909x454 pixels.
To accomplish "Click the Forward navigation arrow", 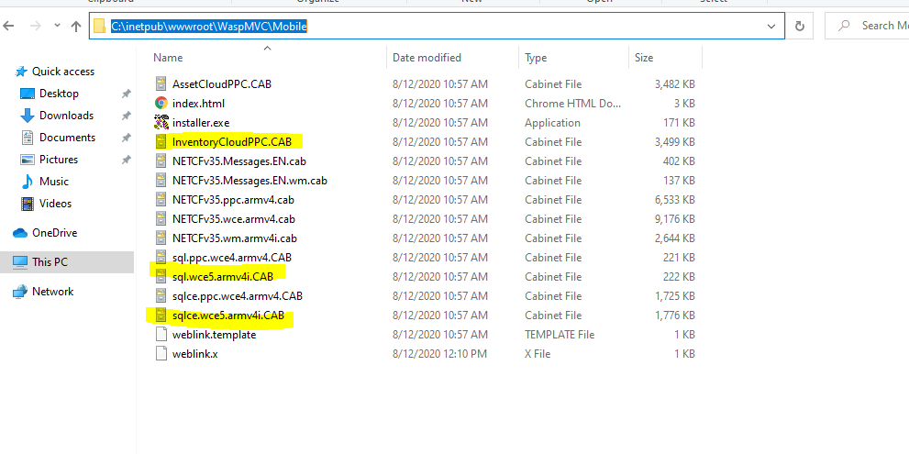I will tap(36, 26).
